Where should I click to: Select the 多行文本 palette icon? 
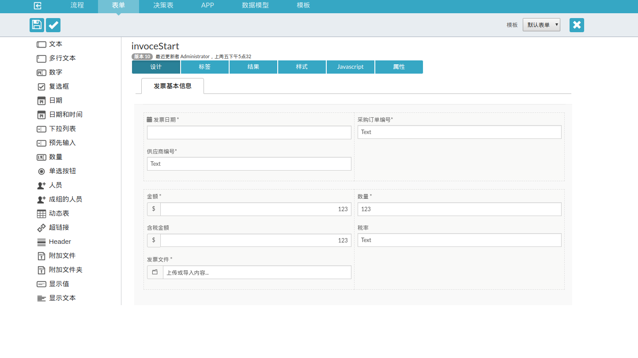(x=42, y=59)
